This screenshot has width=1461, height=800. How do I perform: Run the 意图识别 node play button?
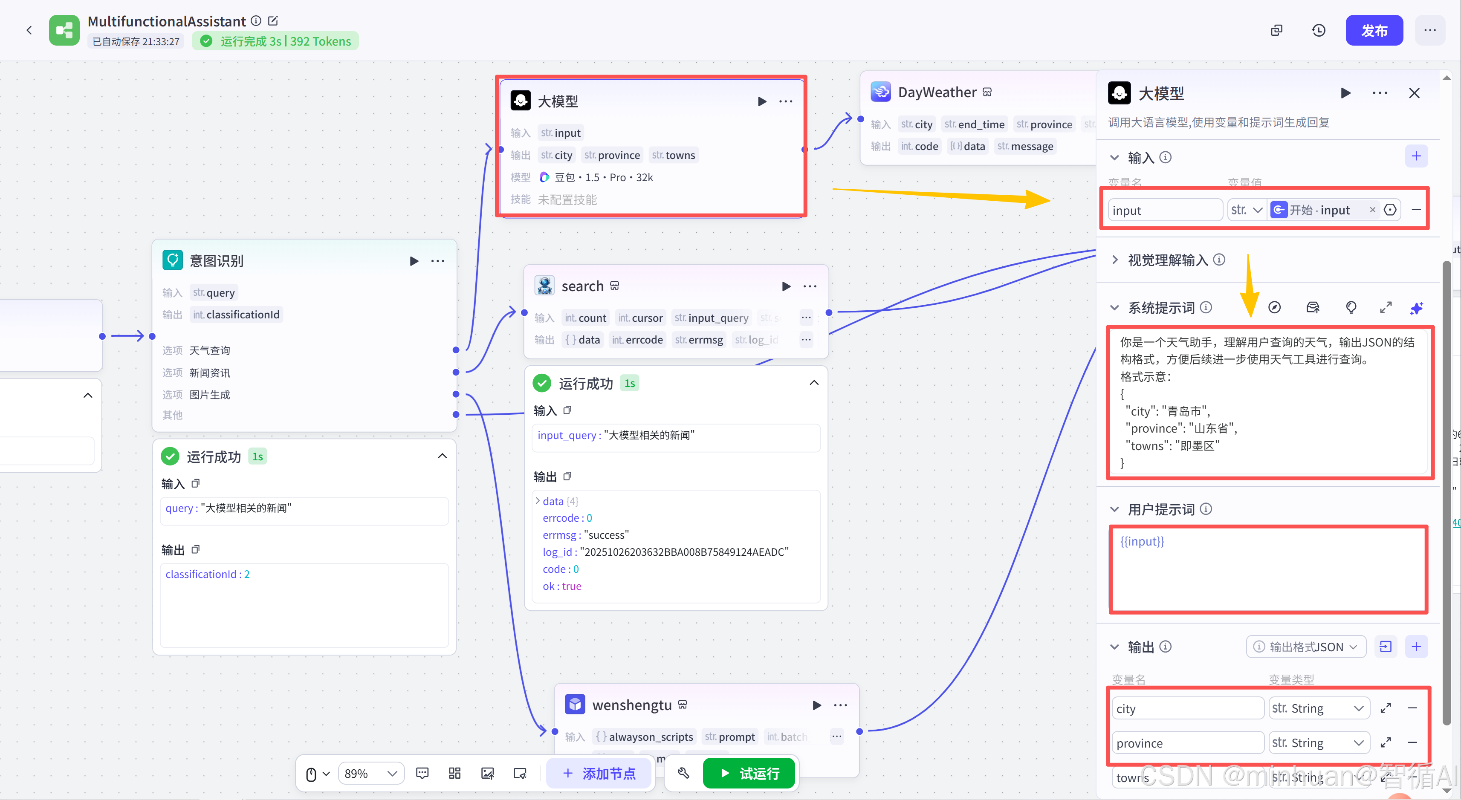coord(414,261)
